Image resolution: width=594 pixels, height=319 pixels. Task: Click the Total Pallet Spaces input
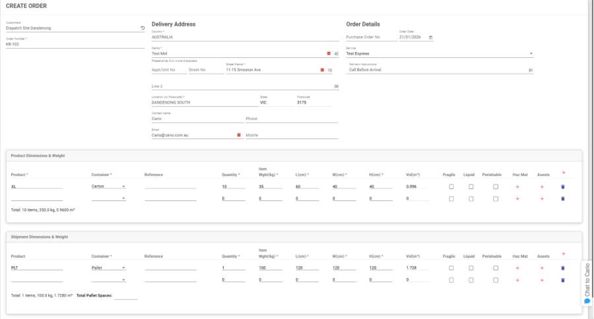click(125, 296)
